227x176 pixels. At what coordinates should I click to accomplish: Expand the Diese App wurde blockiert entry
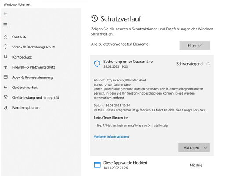point(152,165)
